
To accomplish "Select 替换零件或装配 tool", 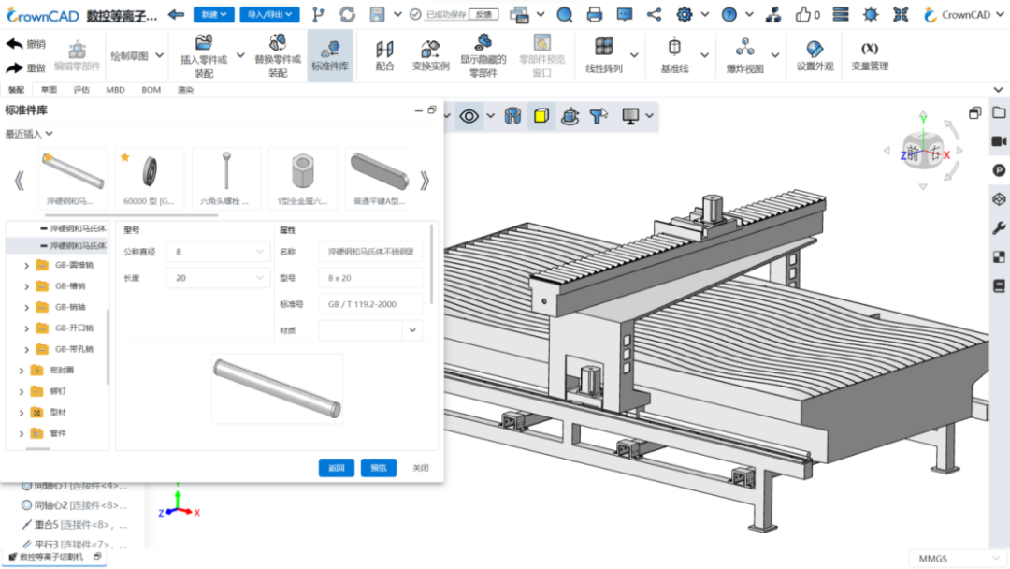I will coord(278,56).
